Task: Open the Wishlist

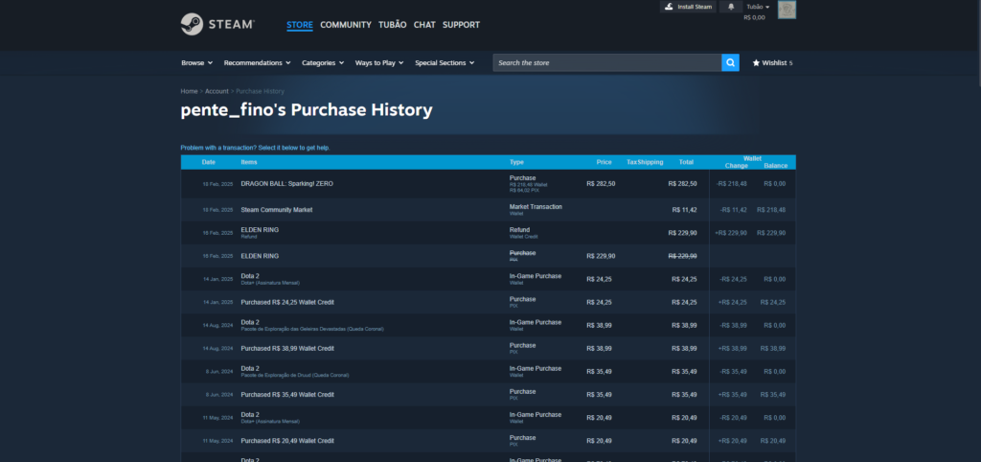Action: click(x=772, y=62)
